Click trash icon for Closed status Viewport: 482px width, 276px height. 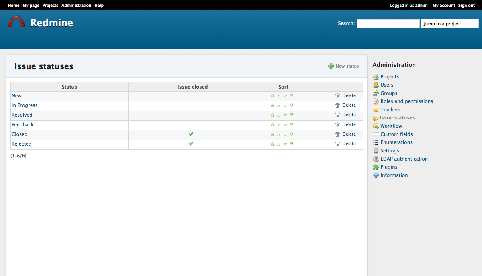tap(338, 134)
